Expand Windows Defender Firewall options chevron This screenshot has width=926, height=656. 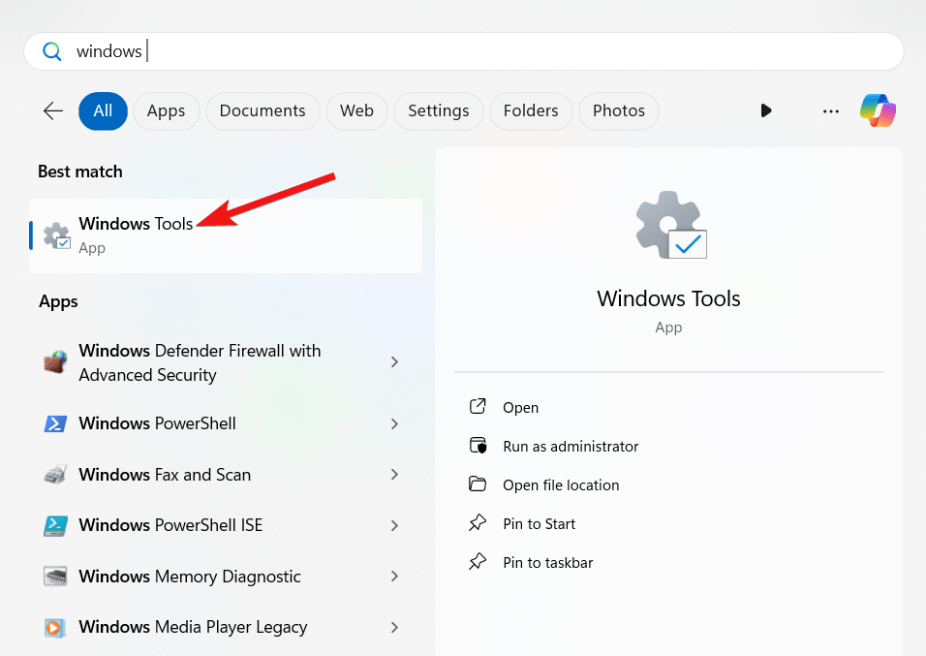coord(394,361)
